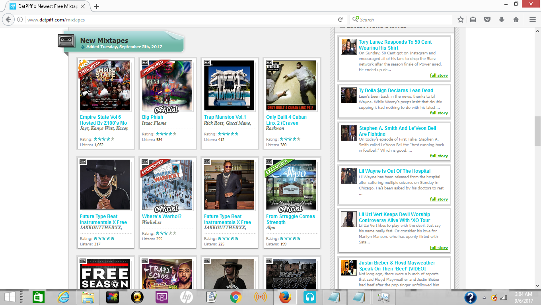Click full story link under Tory Lanez article
This screenshot has height=305, width=541.
[439, 75]
